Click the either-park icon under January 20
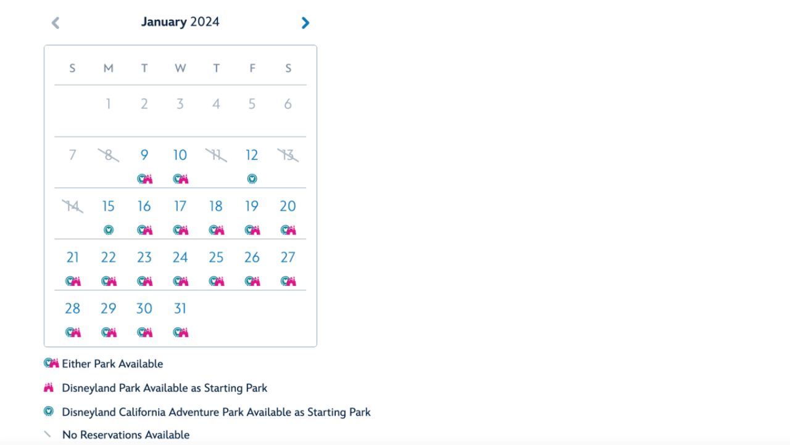The image size is (790, 445). click(288, 230)
